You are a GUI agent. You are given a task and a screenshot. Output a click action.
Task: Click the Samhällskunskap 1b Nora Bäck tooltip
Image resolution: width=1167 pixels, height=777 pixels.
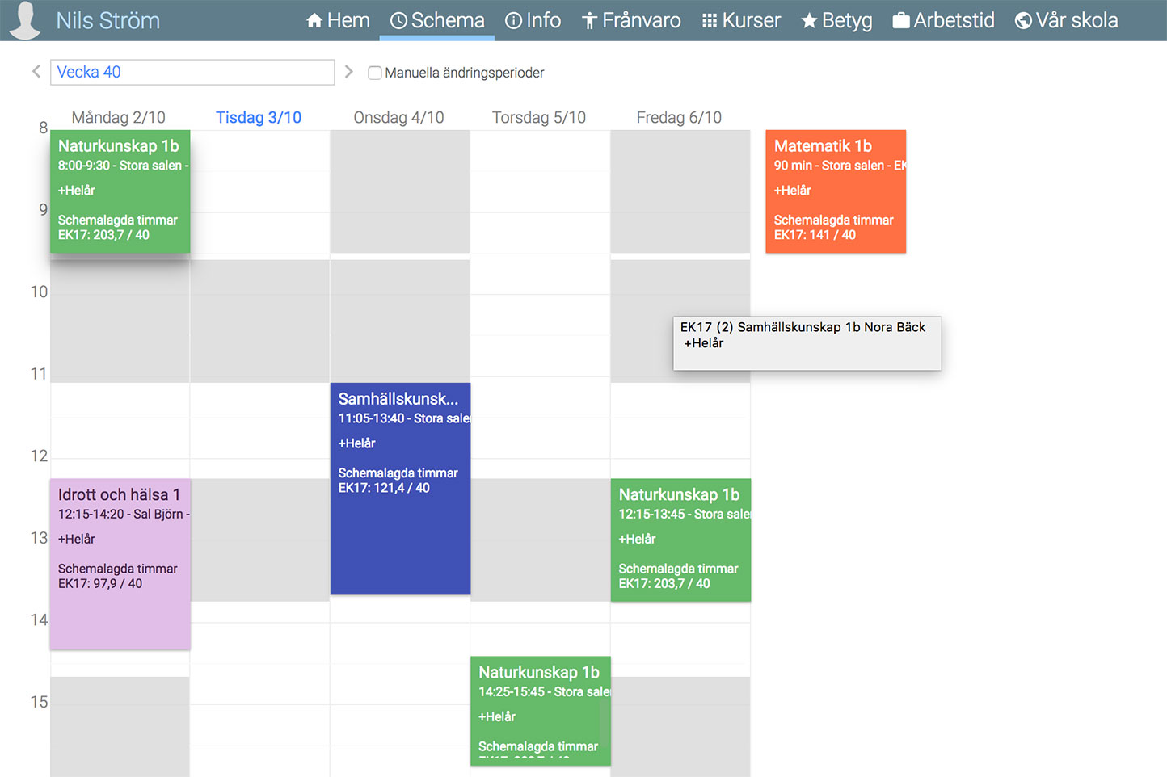click(x=807, y=343)
